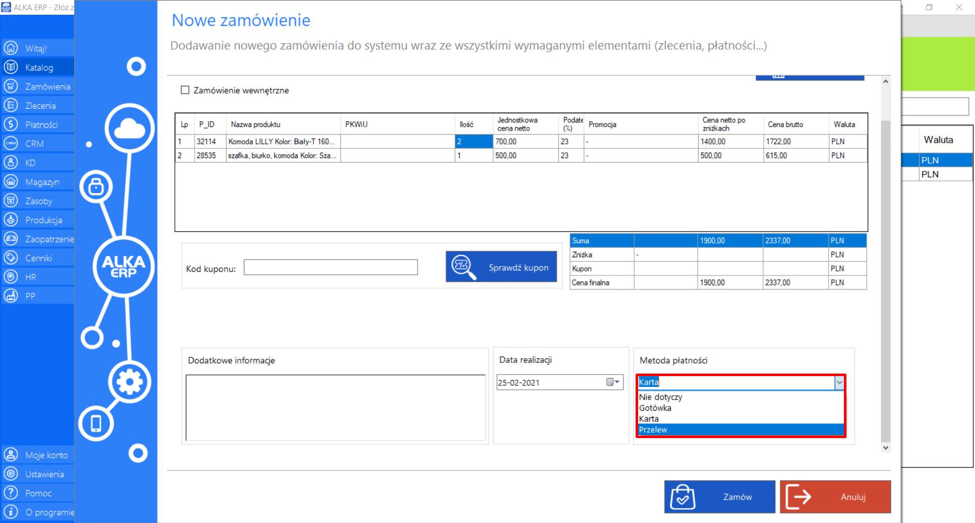The height and width of the screenshot is (523, 975).
Task: Select the HR icon in sidebar
Action: click(x=11, y=277)
